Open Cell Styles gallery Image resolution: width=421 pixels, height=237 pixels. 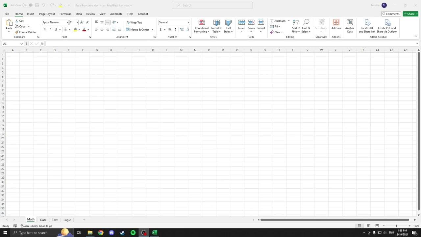pyautogui.click(x=228, y=26)
